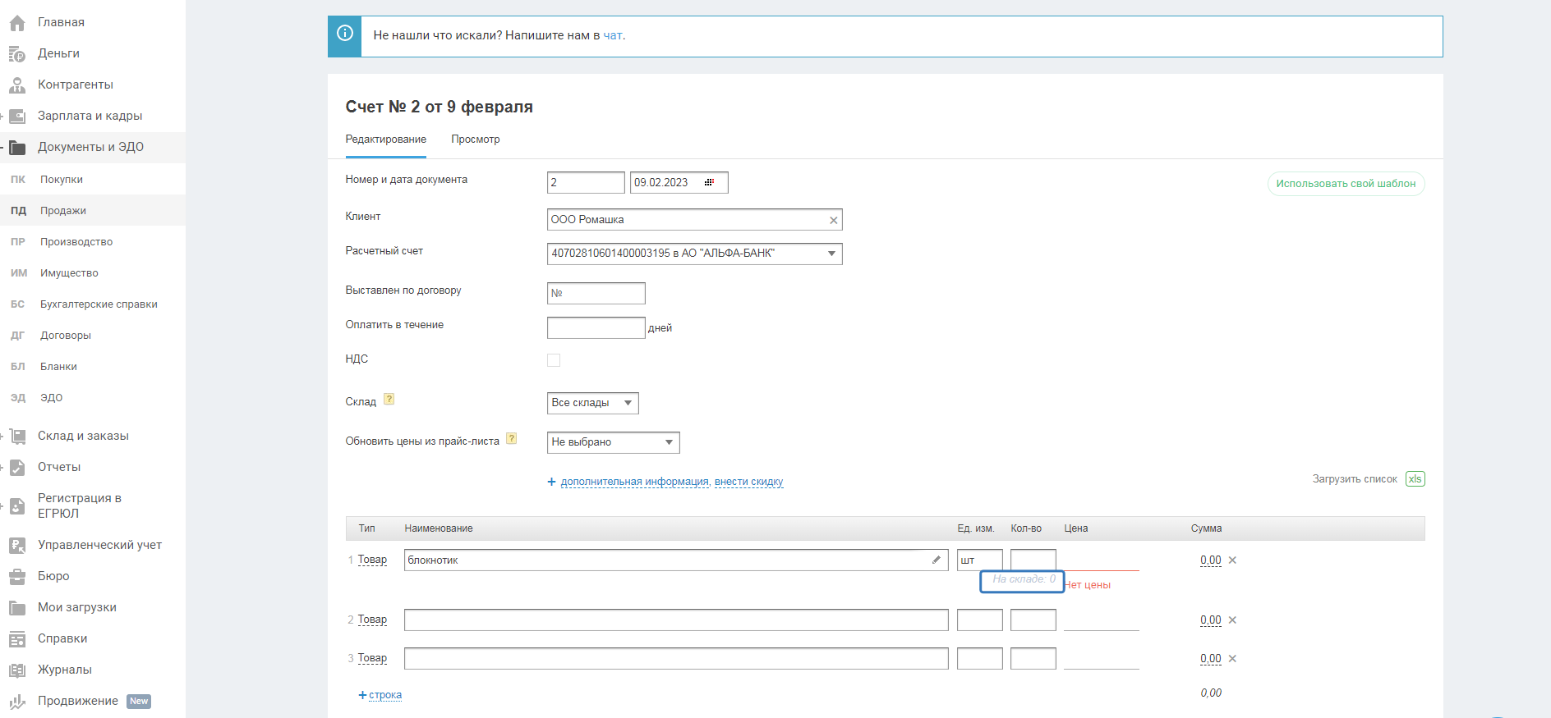Click the 'Оплатить в течение' days input field
Viewport: 1551px width, 718px height.
[x=596, y=327]
